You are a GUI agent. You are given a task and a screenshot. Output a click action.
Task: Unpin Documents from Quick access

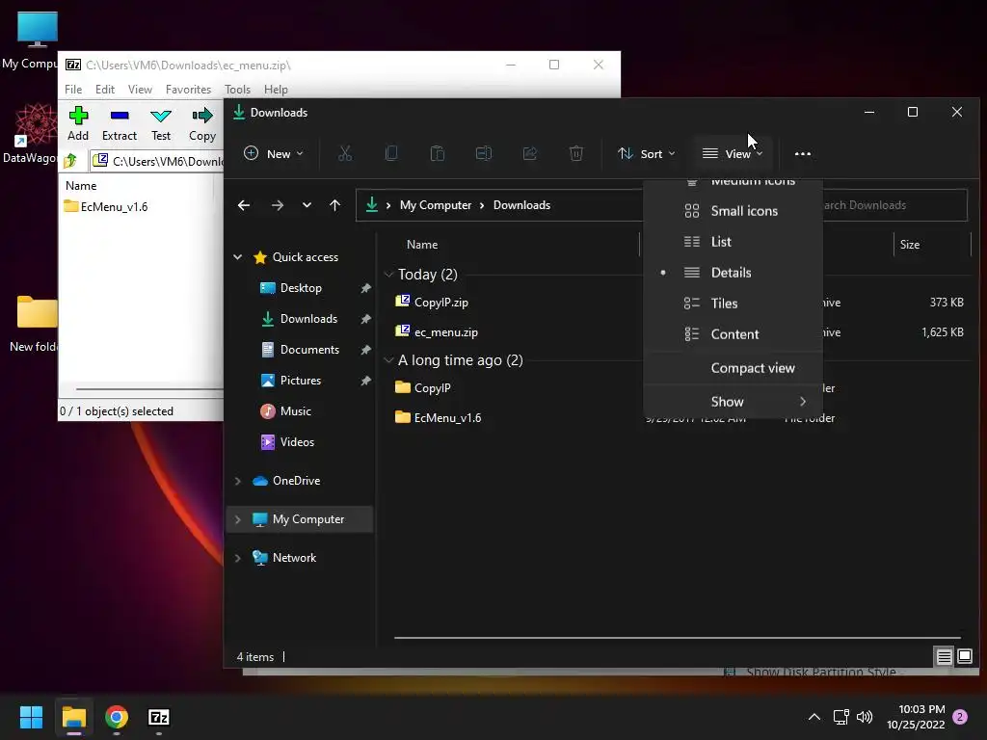(x=365, y=350)
